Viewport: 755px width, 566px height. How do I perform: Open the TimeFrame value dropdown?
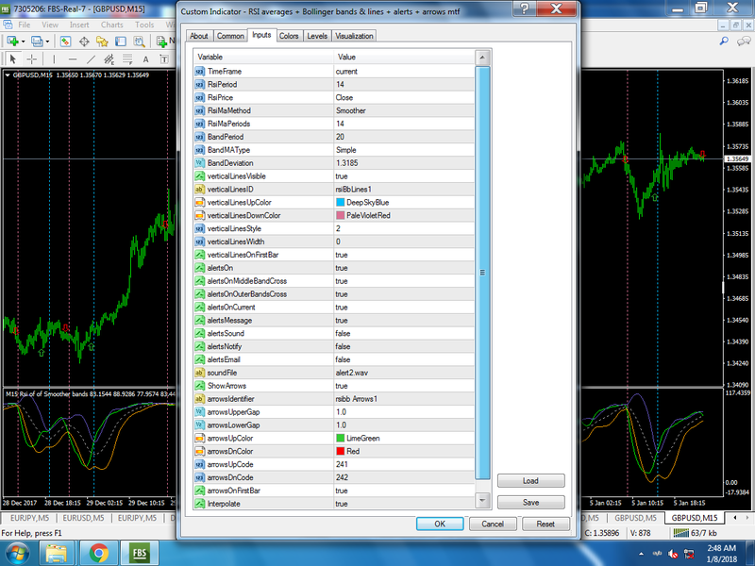[x=404, y=72]
